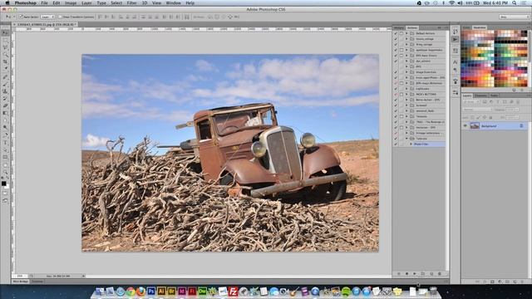Select the Horizontal Type tool
The width and height of the screenshot is (532, 299).
(x=6, y=143)
